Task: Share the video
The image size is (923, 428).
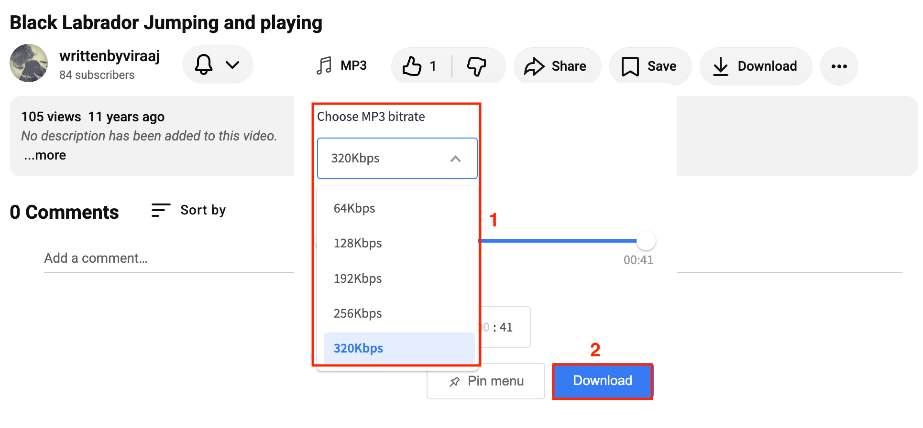Action: (x=557, y=66)
